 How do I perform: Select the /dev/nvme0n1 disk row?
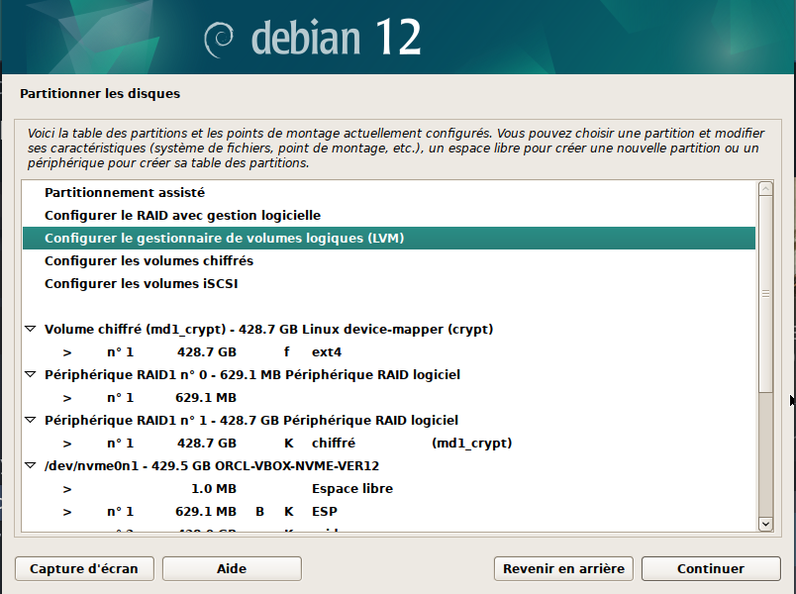coord(389,465)
